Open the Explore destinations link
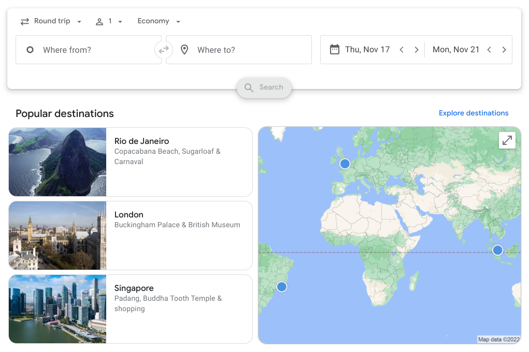This screenshot has width=529, height=352. [x=473, y=113]
